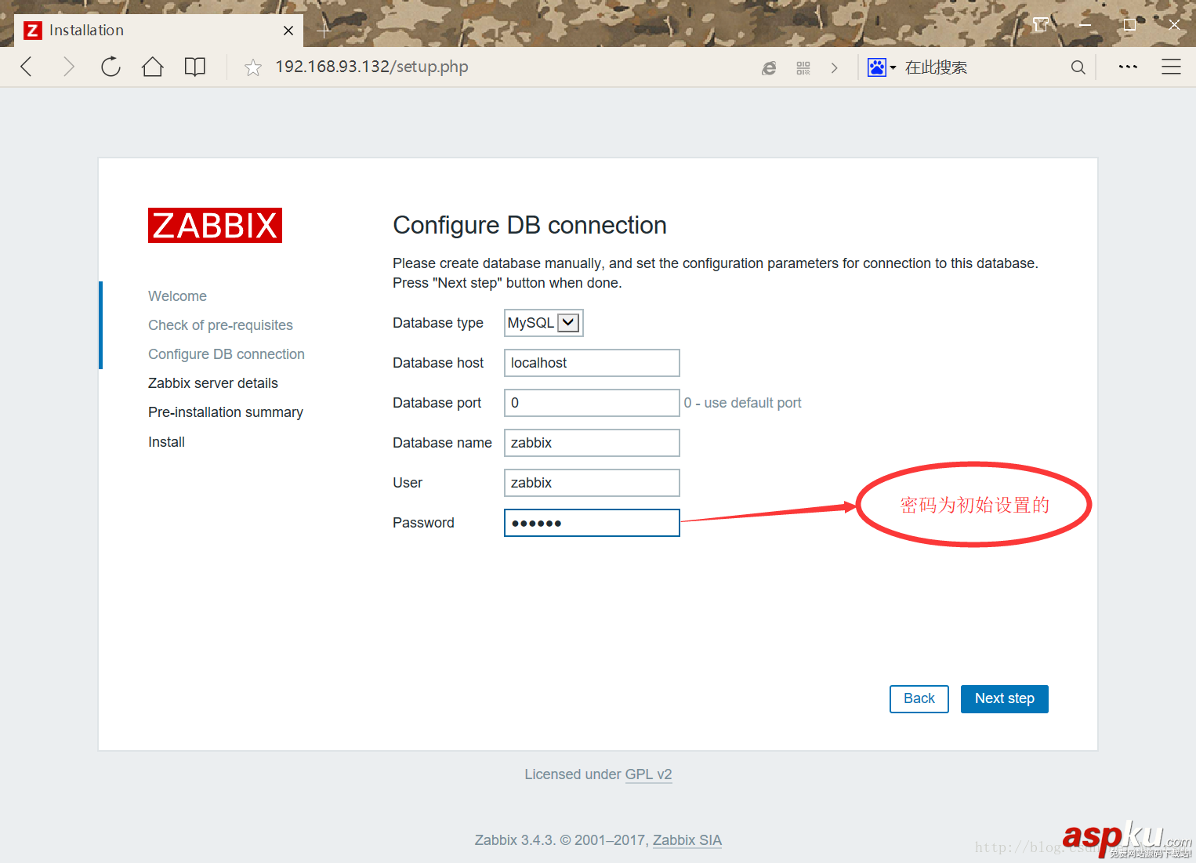Click the search magnifier icon
Viewport: 1196px width, 863px height.
[1078, 67]
